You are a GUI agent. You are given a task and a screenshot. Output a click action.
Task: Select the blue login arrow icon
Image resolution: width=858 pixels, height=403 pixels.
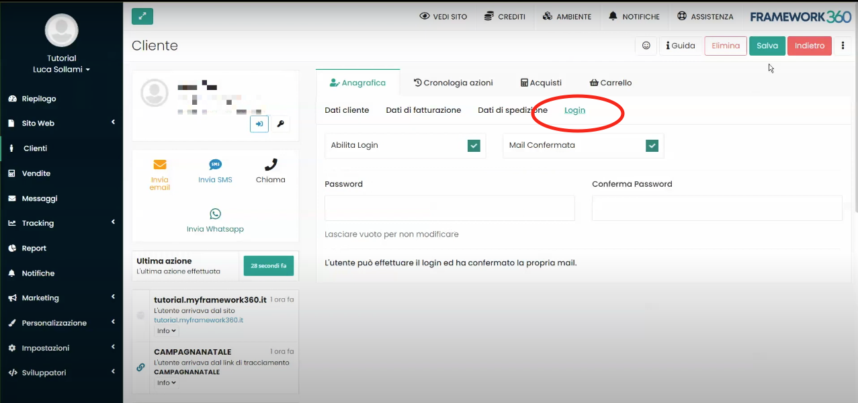[259, 124]
